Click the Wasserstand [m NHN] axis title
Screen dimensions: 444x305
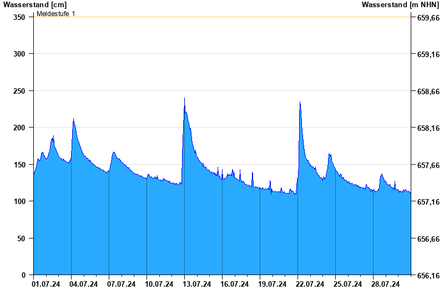tap(400, 4)
